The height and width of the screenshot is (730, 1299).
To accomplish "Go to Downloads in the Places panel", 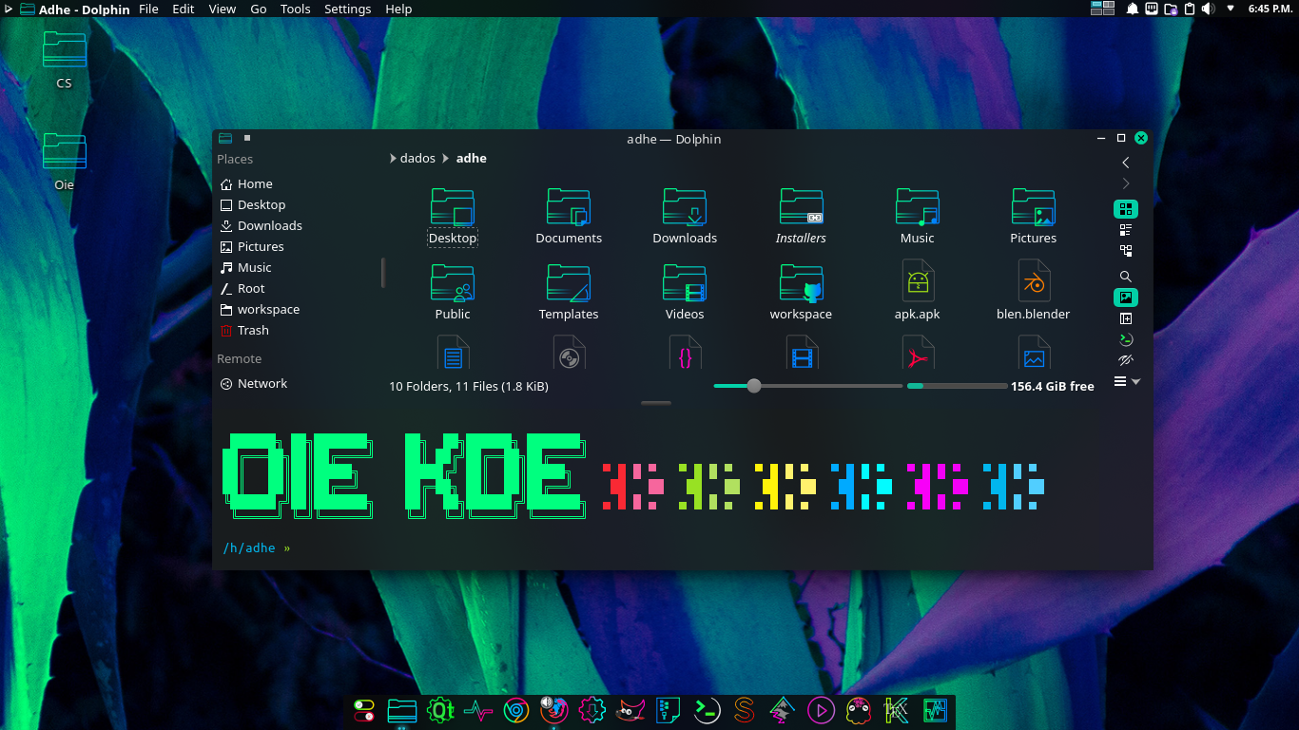I will coord(270,226).
